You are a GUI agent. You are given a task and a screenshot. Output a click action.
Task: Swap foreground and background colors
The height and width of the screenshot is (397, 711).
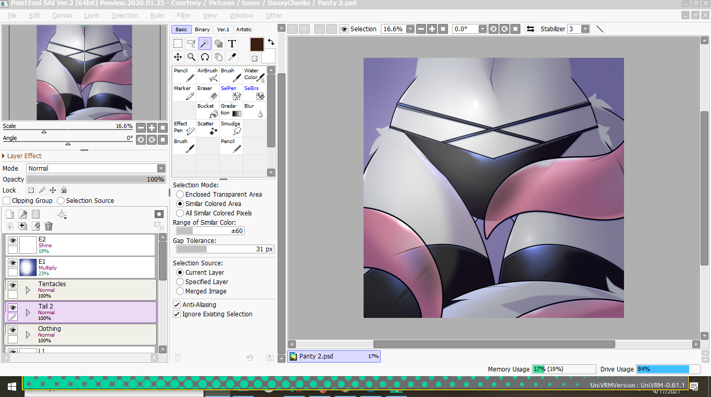(x=271, y=42)
